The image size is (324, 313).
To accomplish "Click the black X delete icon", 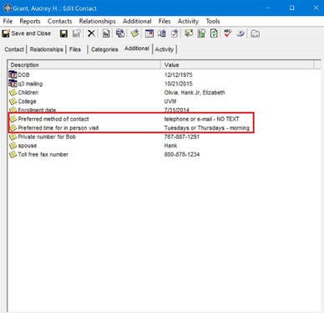I will (x=91, y=33).
